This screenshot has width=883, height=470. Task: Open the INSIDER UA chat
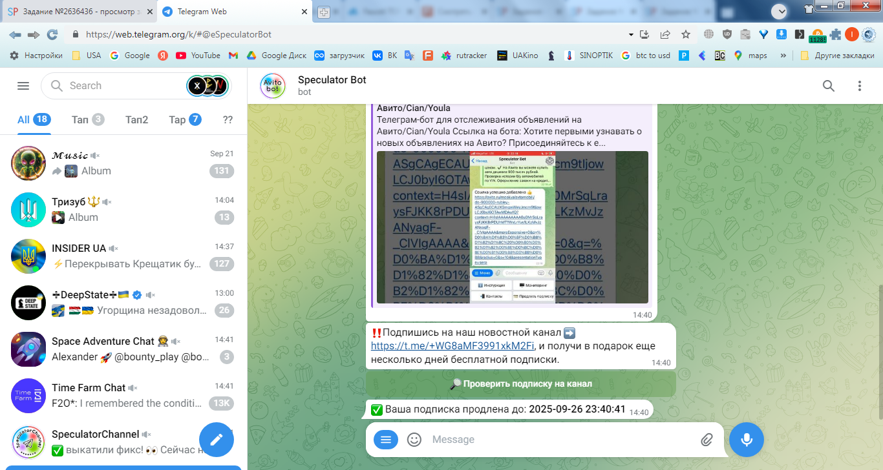click(123, 256)
